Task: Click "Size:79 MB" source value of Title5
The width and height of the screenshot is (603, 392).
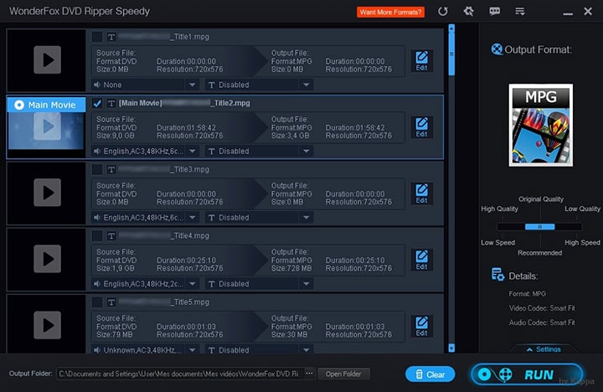Action: 114,335
